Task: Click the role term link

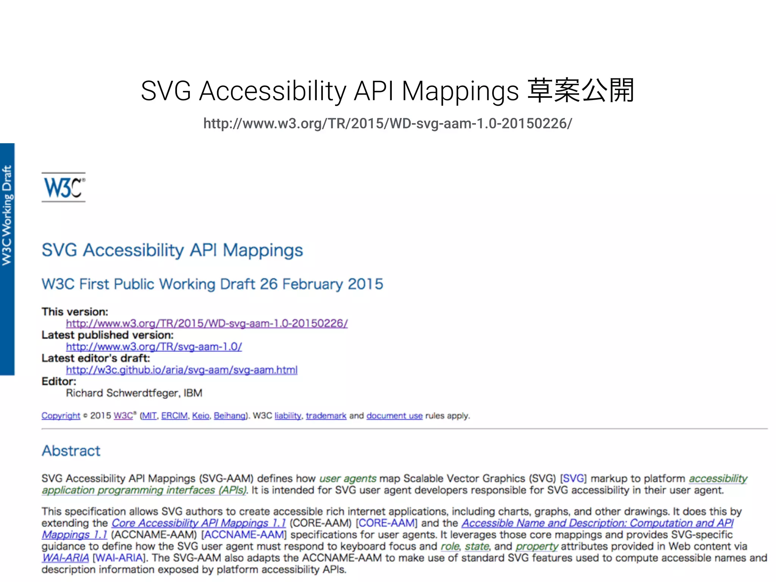Action: 450,547
